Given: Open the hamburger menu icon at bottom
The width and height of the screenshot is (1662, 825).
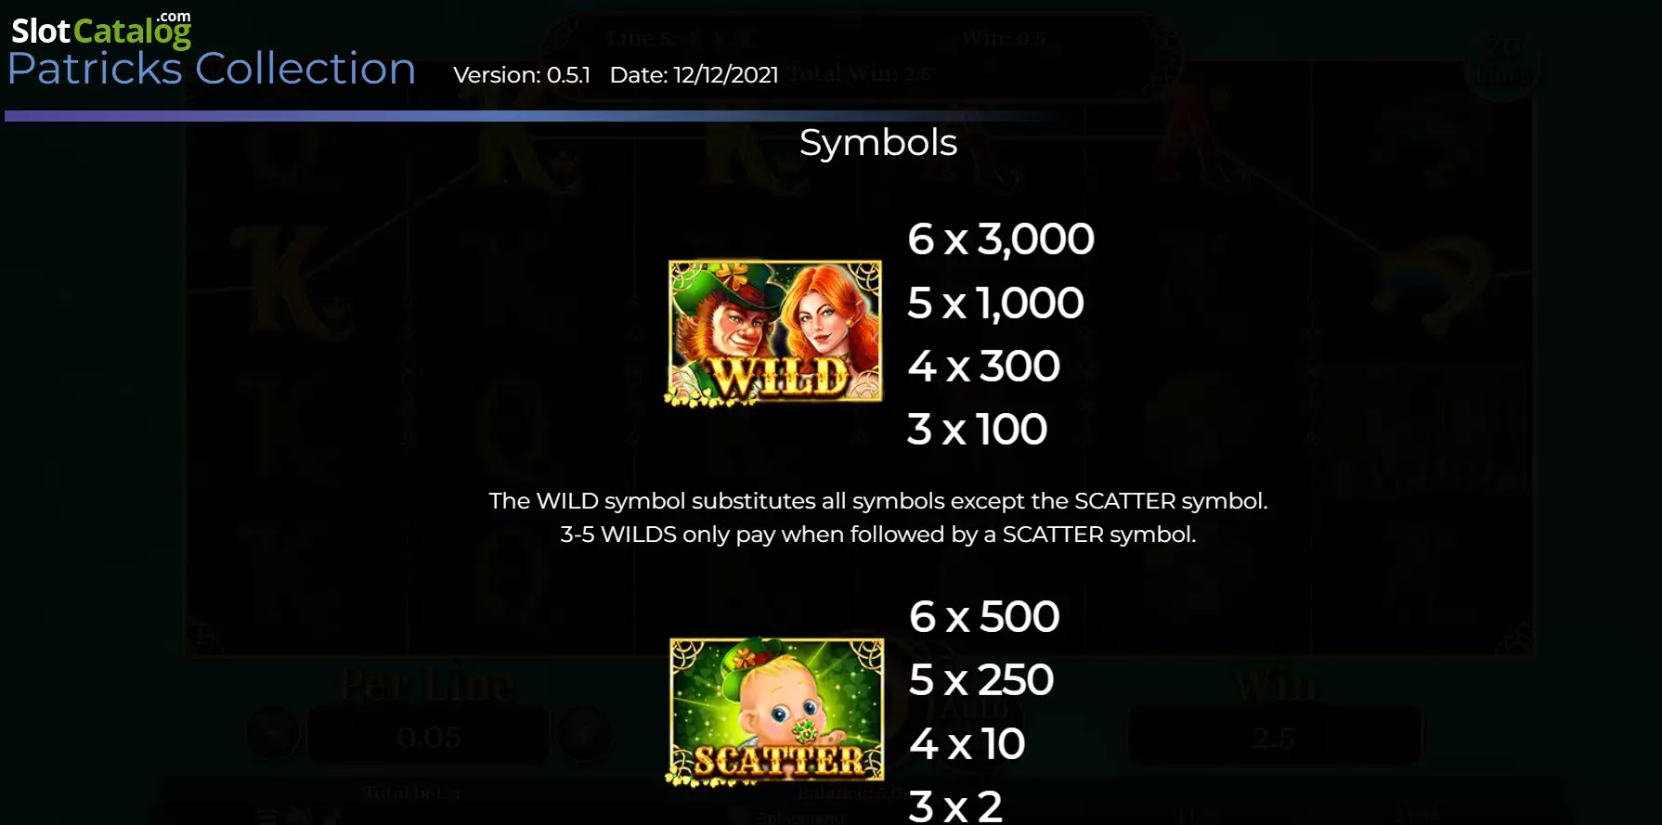Looking at the screenshot, I should pyautogui.click(x=267, y=818).
